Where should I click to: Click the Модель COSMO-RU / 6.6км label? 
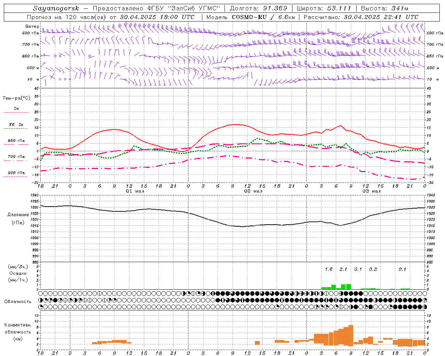coord(251,17)
